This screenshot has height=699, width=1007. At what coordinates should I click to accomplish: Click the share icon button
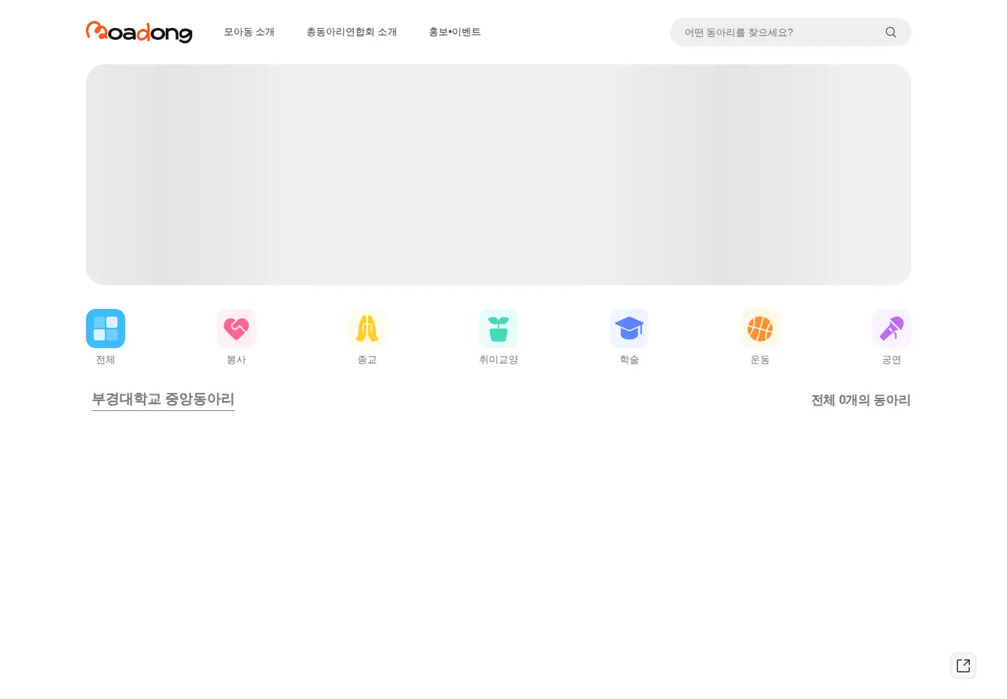[963, 665]
